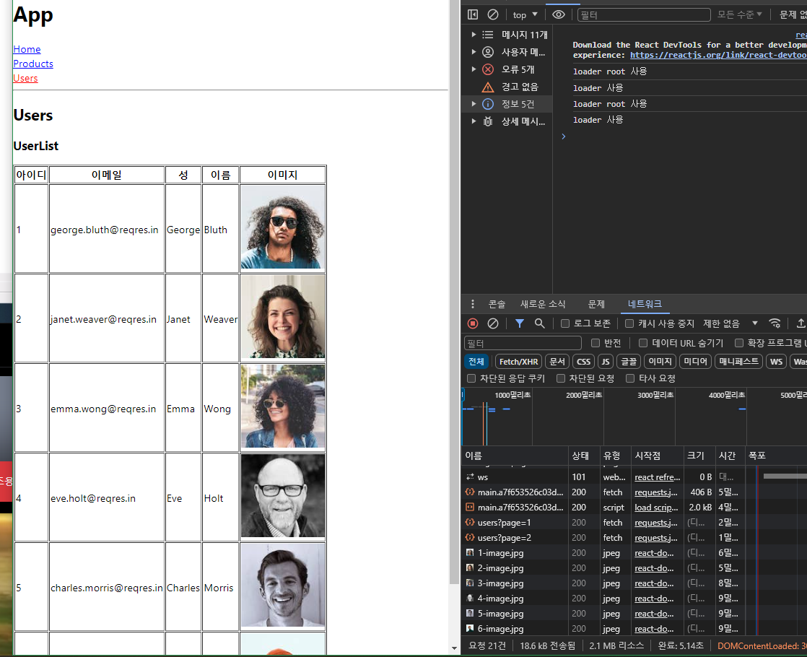Clear the console with the ban icon
Image resolution: width=807 pixels, height=657 pixels.
pos(492,14)
